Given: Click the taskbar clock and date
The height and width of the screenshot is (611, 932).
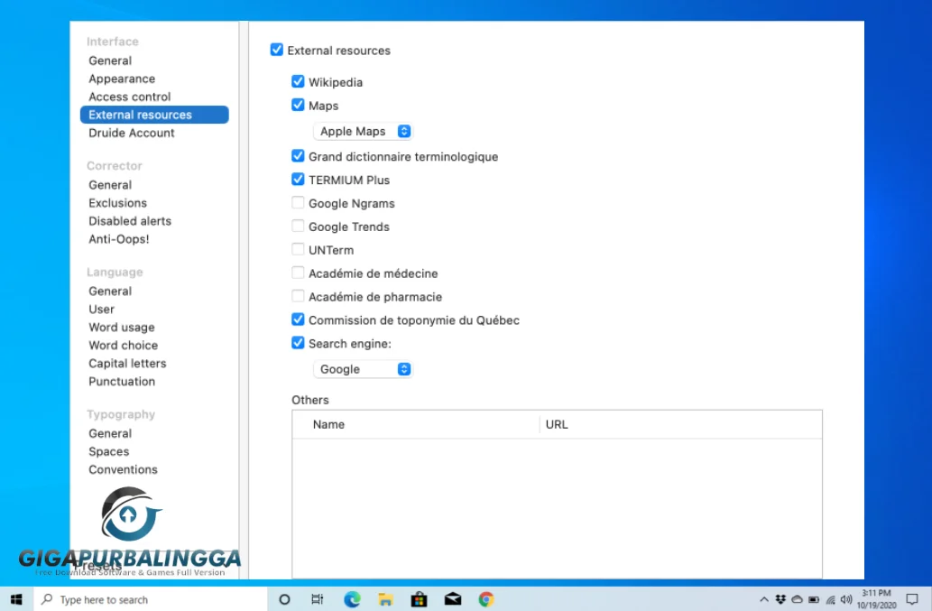Looking at the screenshot, I should (x=876, y=599).
